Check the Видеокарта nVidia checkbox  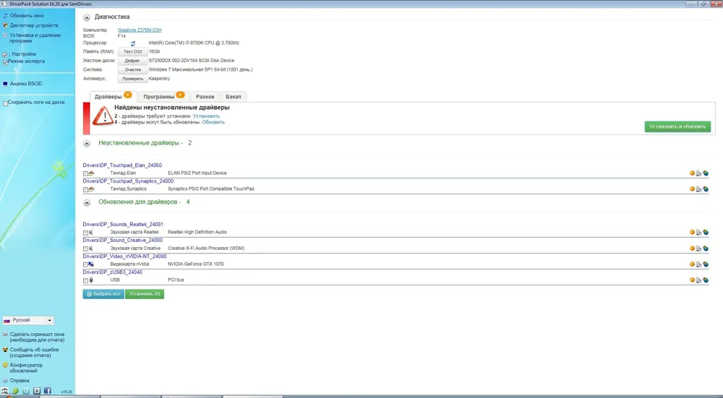point(85,264)
